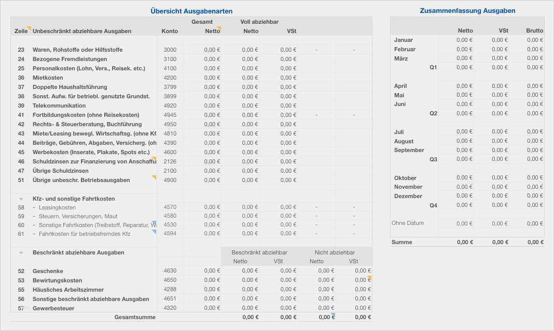The height and width of the screenshot is (331, 554).
Task: Click blue marker in the Gesamtsumme row
Action: click(334, 315)
